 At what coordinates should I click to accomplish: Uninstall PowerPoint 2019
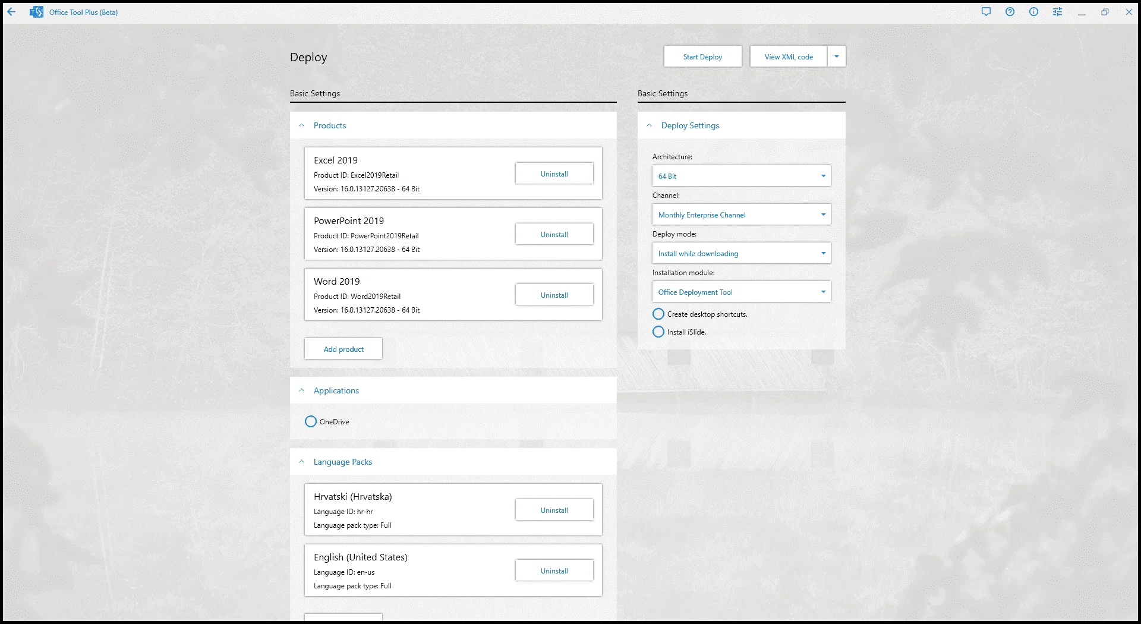pyautogui.click(x=554, y=234)
